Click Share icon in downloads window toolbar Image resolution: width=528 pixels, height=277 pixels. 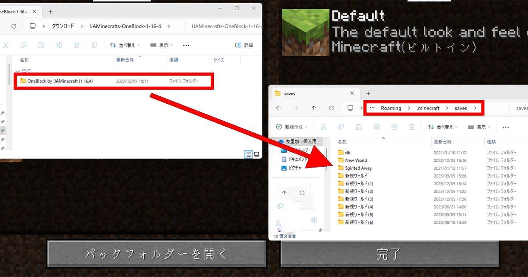(76, 45)
